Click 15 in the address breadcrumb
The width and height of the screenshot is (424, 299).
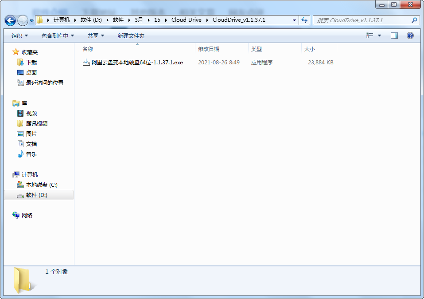157,20
